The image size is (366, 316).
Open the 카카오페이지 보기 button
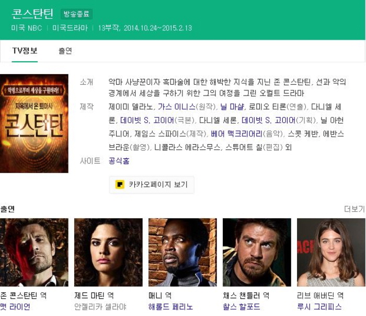pos(152,184)
